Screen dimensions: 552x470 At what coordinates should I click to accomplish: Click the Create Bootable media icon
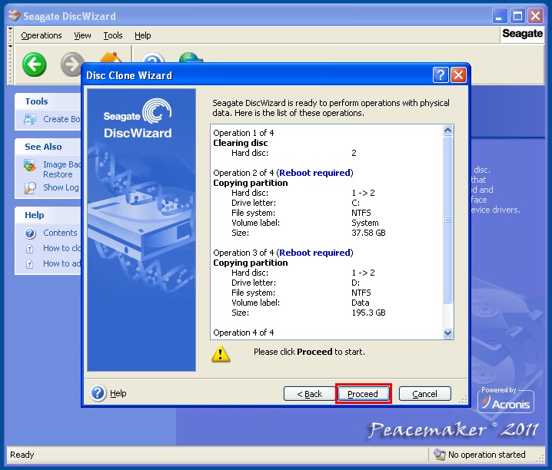tap(30, 120)
